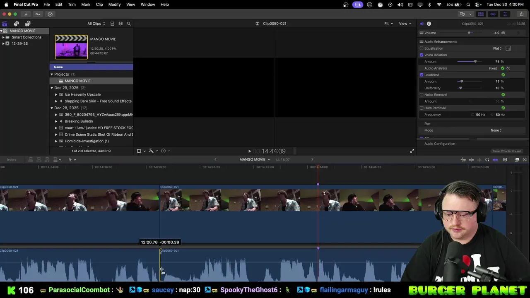Open the Transform tool pop-up
The image size is (530, 298).
(141, 151)
